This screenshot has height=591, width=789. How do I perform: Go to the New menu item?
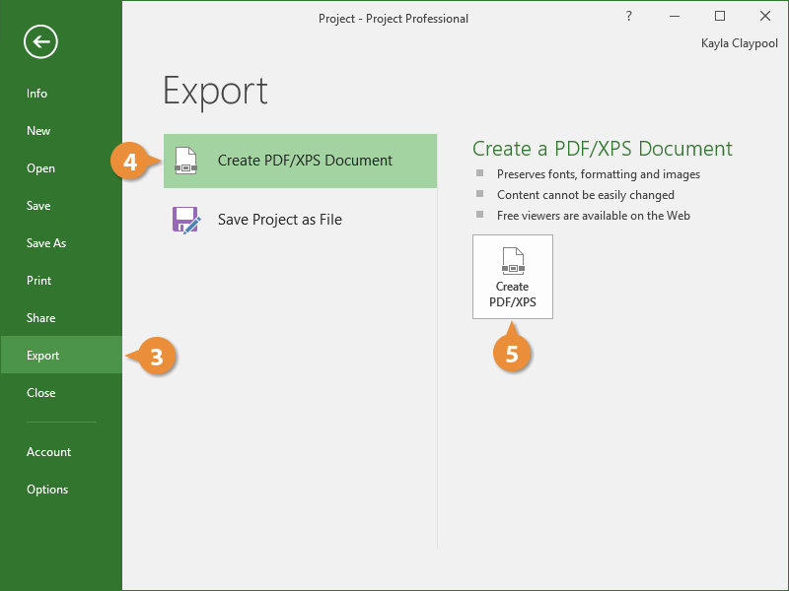click(x=39, y=131)
